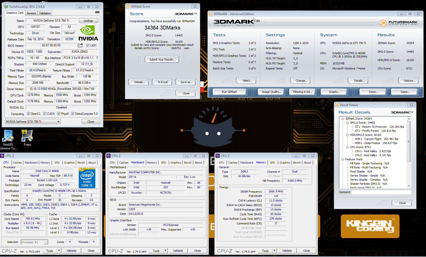This screenshot has height=257, width=426.
Task: Collapse the CPU Score: 8751 tree node
Action: pos(347,147)
